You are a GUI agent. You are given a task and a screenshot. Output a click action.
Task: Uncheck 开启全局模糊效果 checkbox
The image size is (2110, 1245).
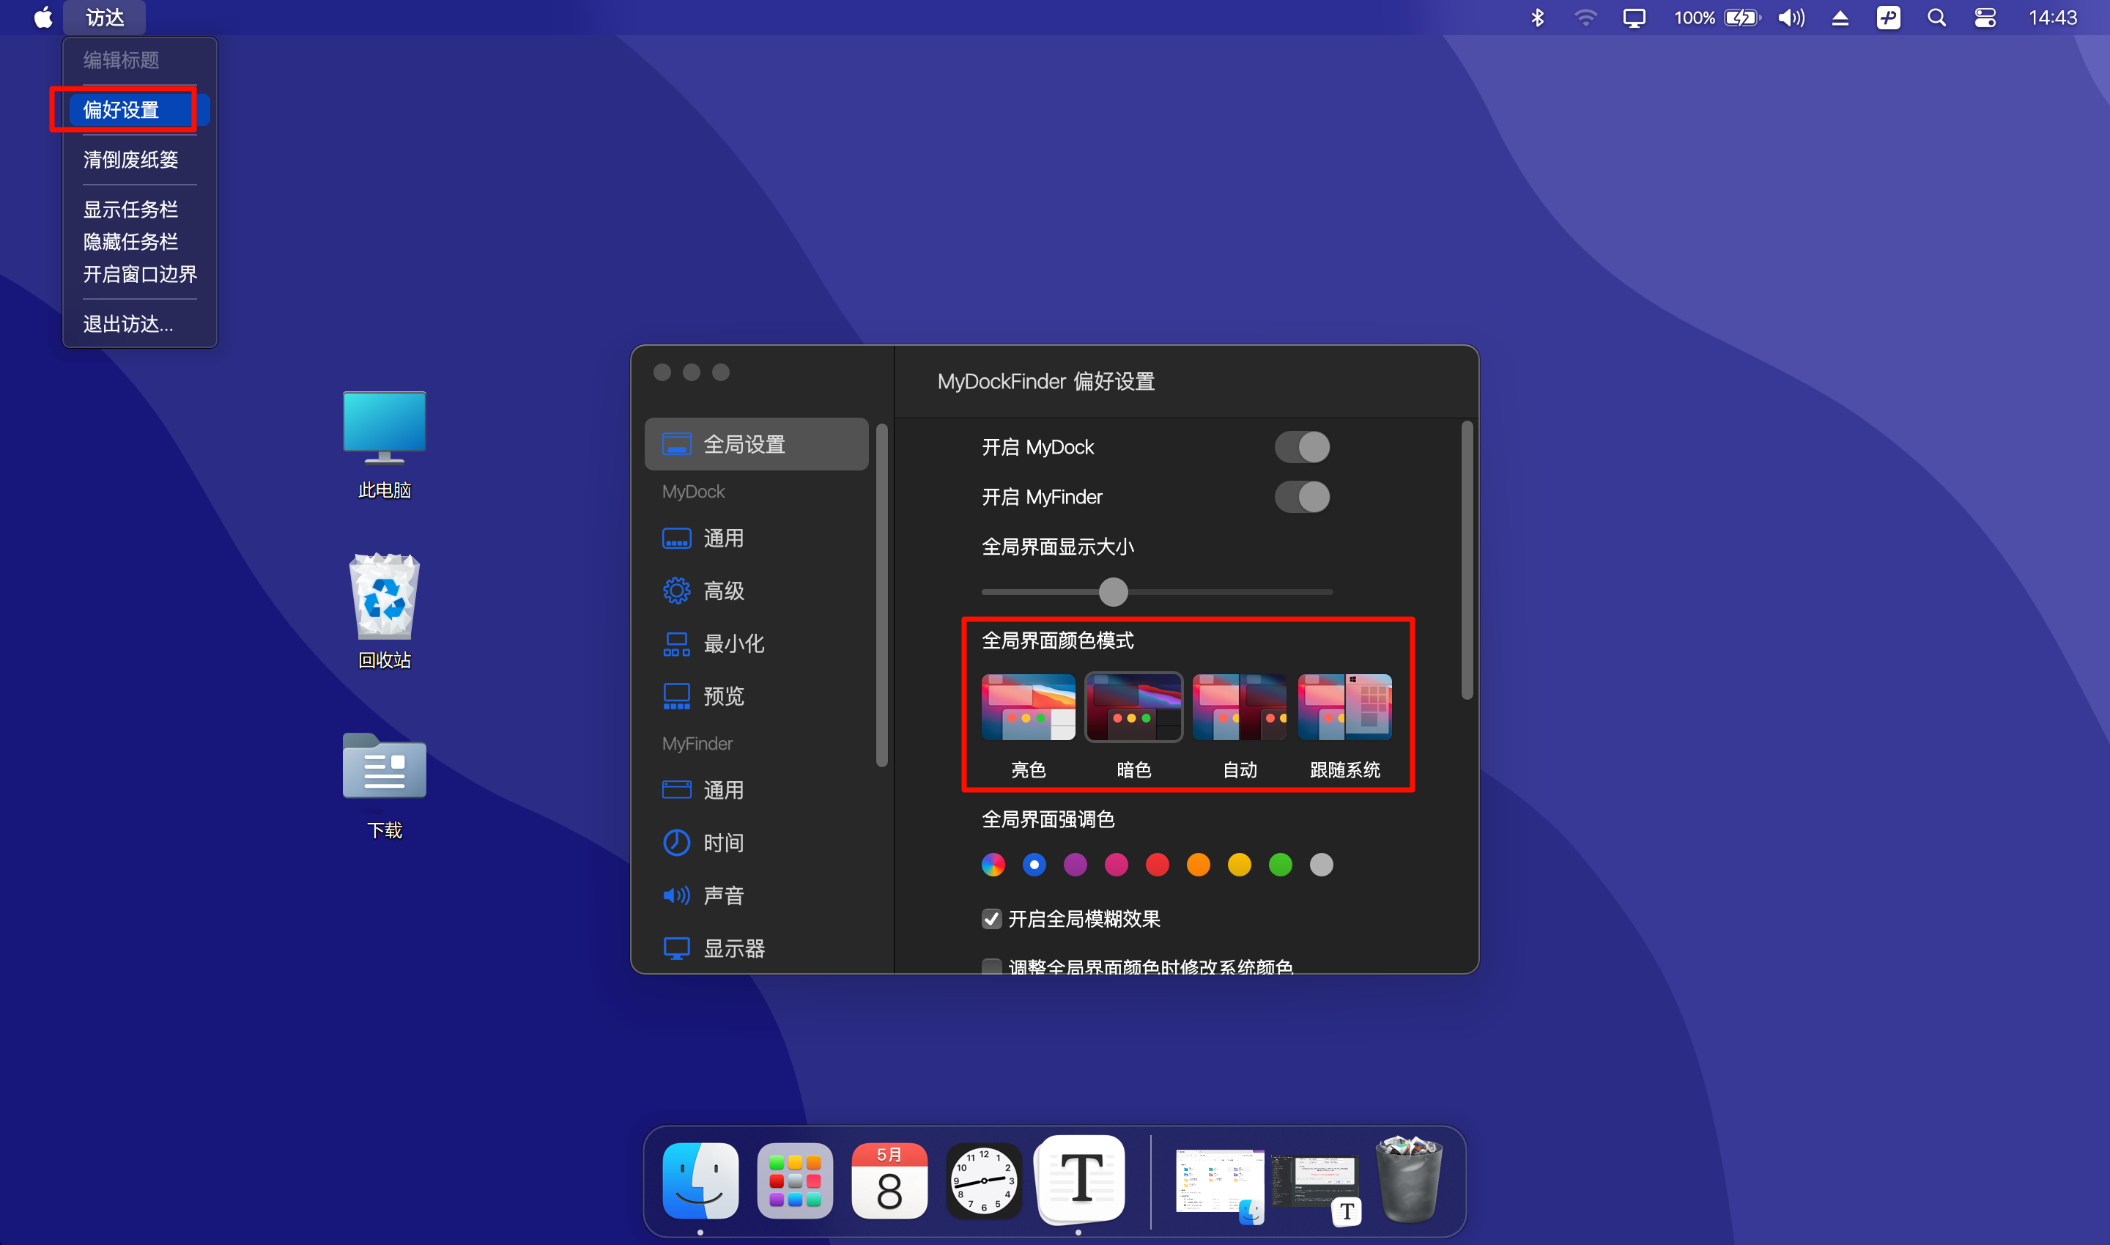coord(991,919)
